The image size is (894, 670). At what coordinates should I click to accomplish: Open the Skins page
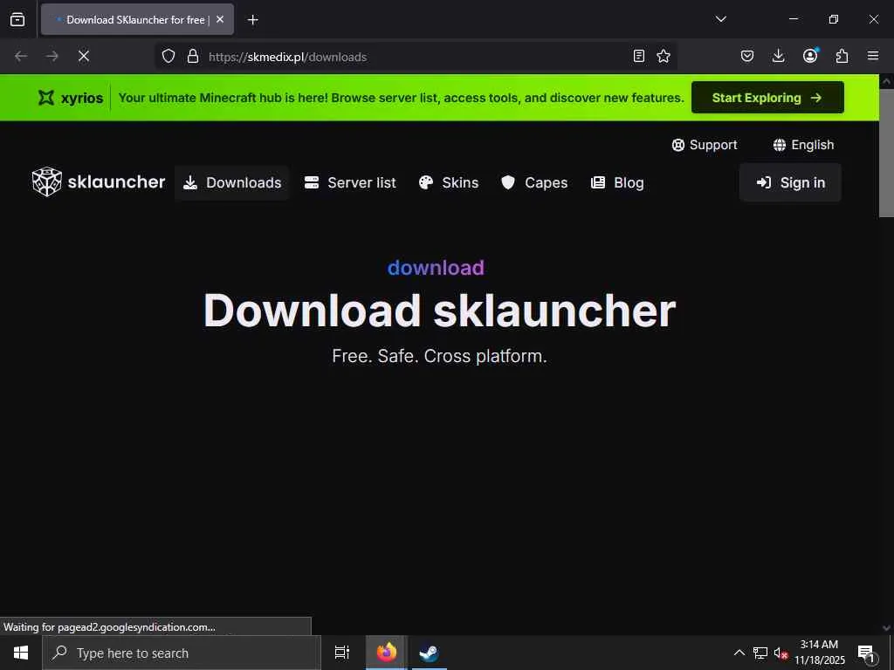click(449, 182)
